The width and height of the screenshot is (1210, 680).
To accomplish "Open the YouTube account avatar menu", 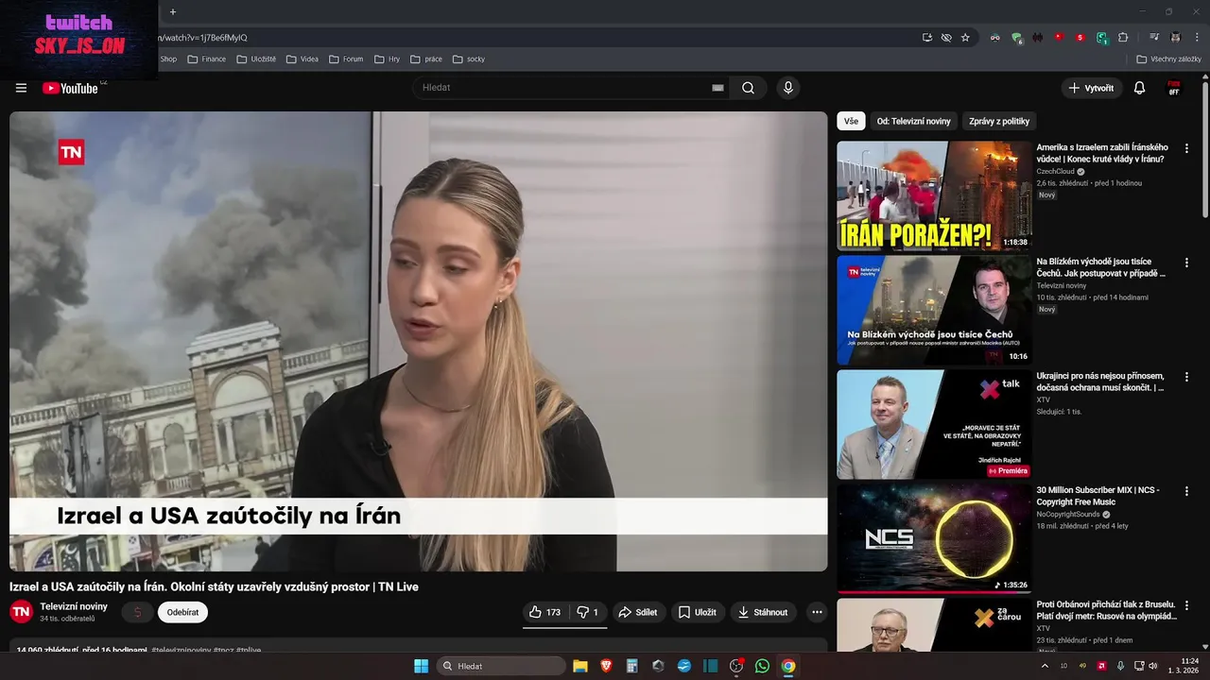I will point(1174,88).
